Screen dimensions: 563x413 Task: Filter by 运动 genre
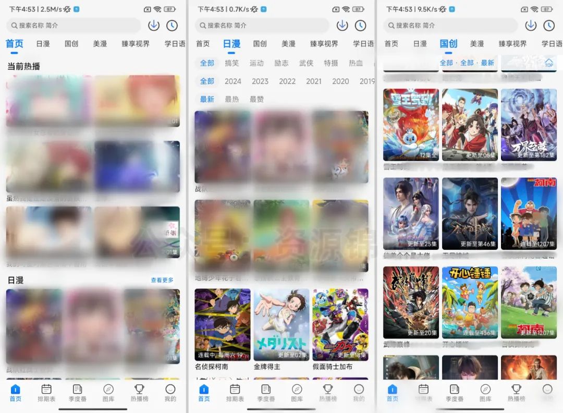256,63
